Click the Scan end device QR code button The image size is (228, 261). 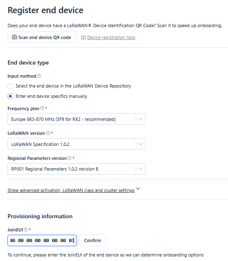tap(42, 37)
